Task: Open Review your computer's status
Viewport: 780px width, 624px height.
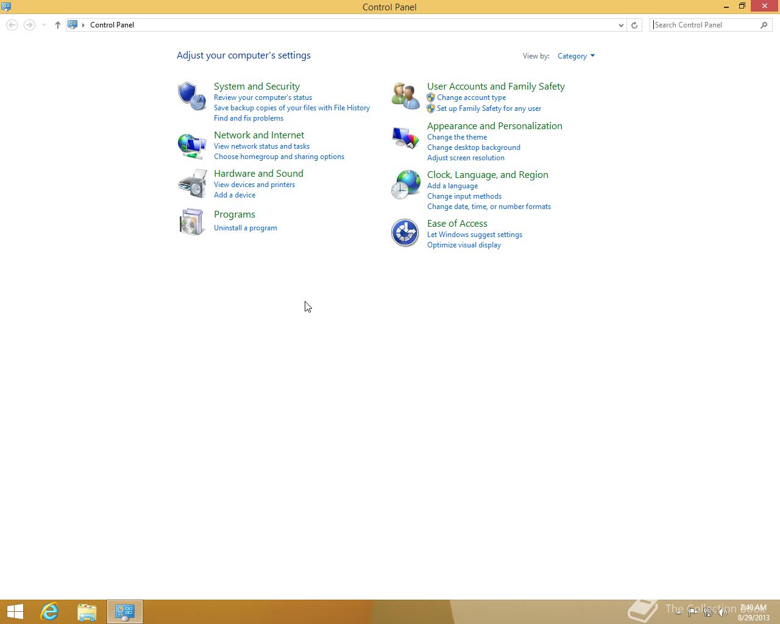Action: coord(263,97)
